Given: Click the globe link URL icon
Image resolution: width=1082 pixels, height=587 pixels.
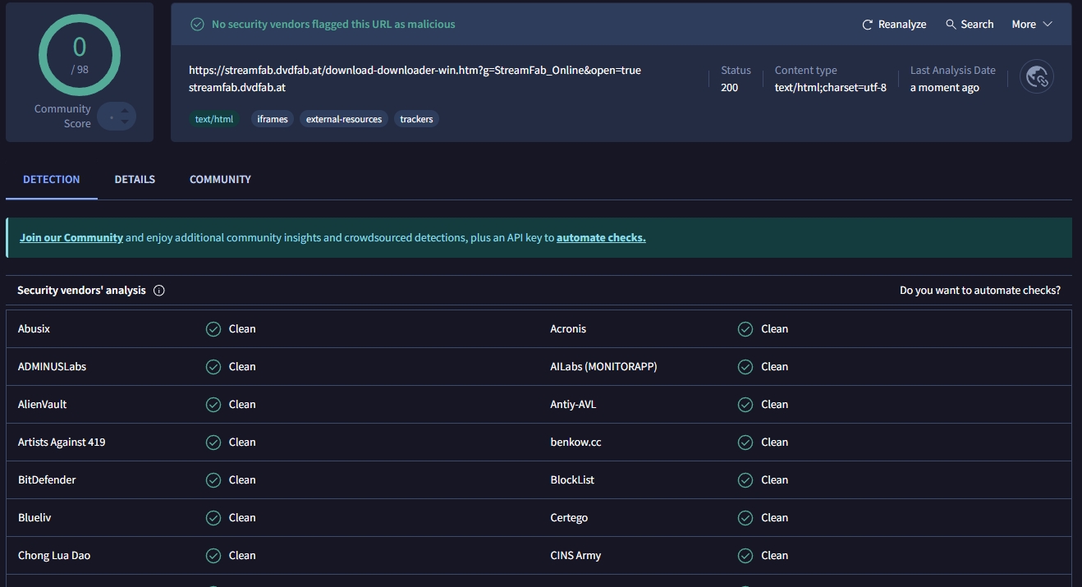Looking at the screenshot, I should (1037, 77).
